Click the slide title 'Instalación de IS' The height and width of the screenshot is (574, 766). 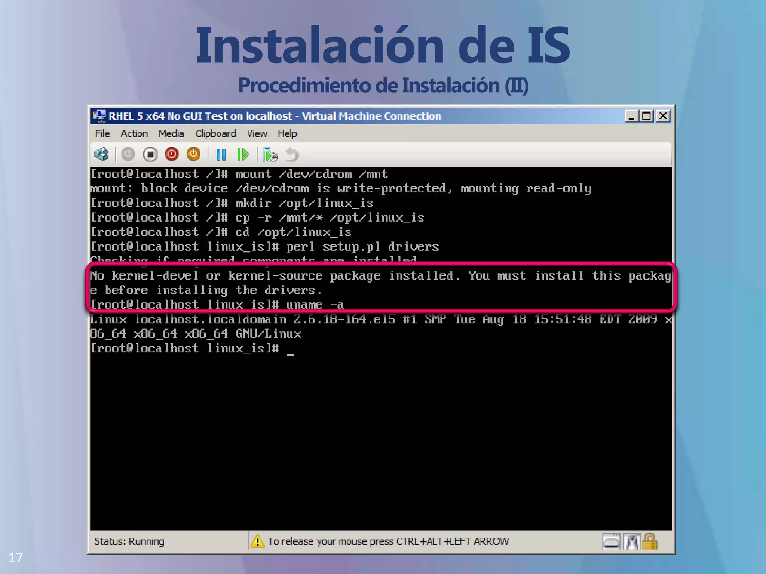point(383,44)
